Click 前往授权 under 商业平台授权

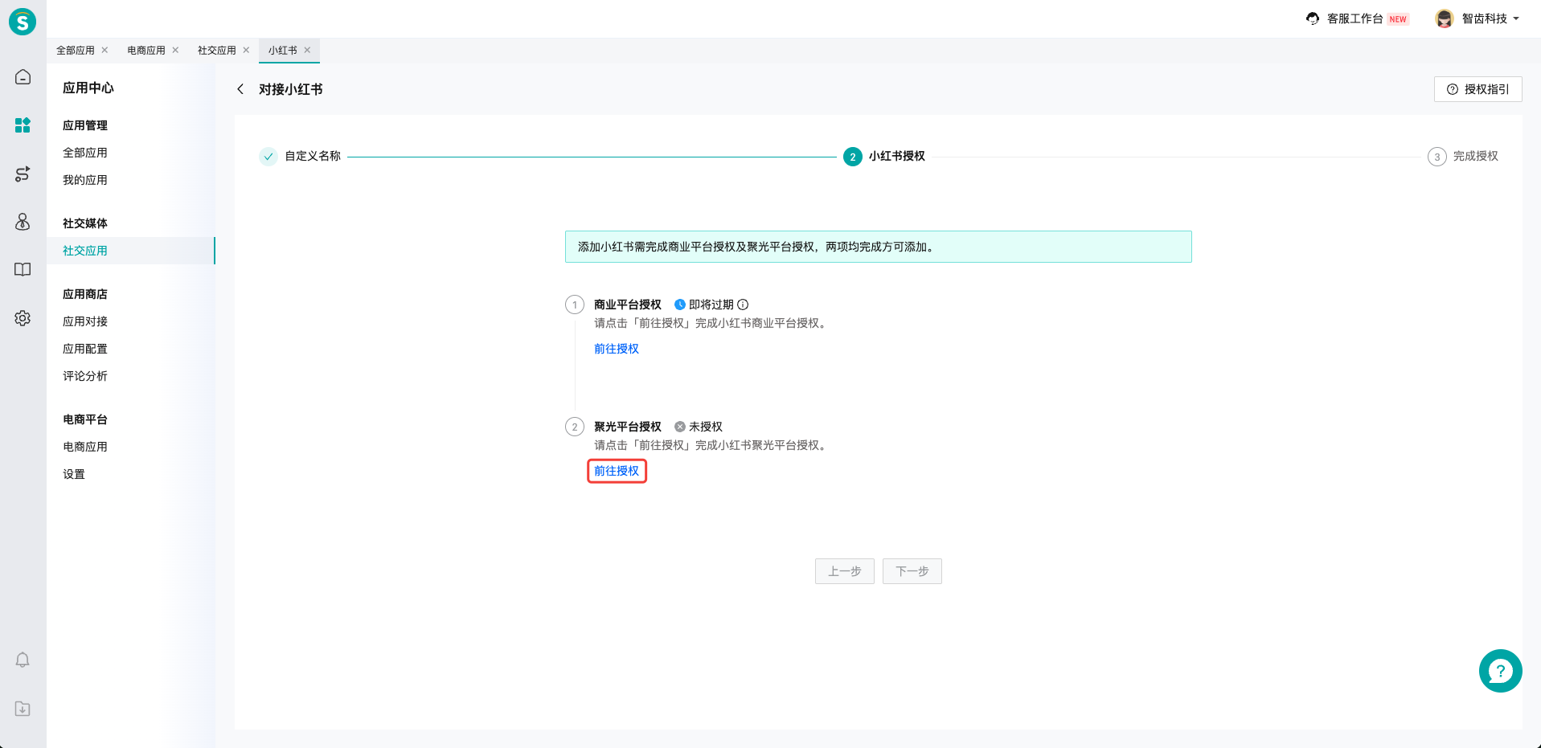click(617, 349)
